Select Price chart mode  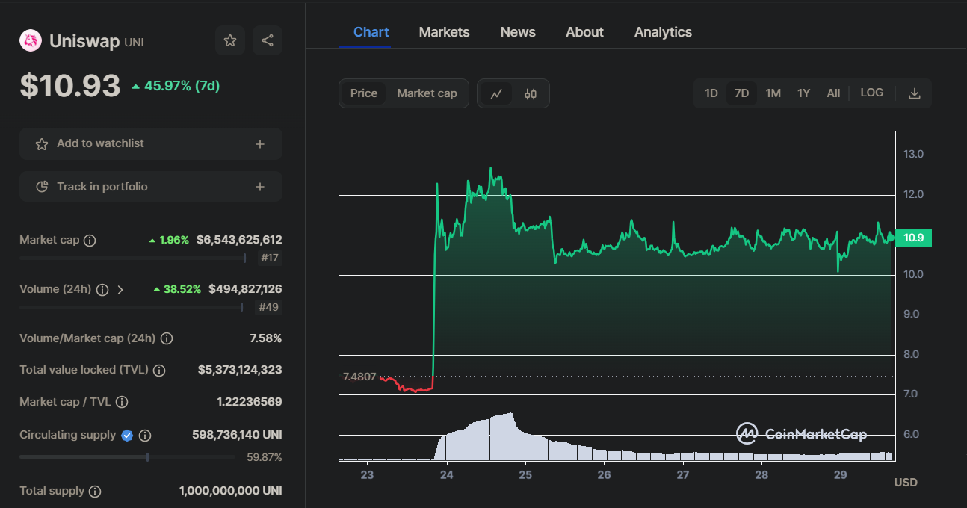(364, 93)
